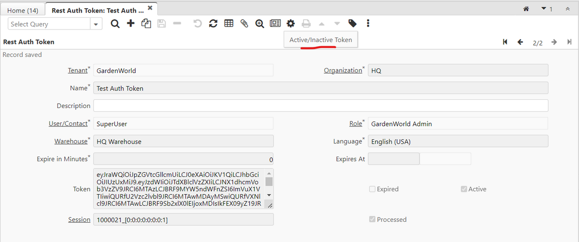The image size is (579, 242).
Task: Toggle the Processed checkbox
Action: [372, 219]
